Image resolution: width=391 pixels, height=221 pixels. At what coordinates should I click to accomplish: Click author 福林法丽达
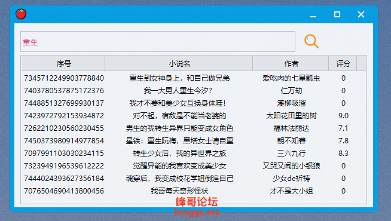(291, 128)
